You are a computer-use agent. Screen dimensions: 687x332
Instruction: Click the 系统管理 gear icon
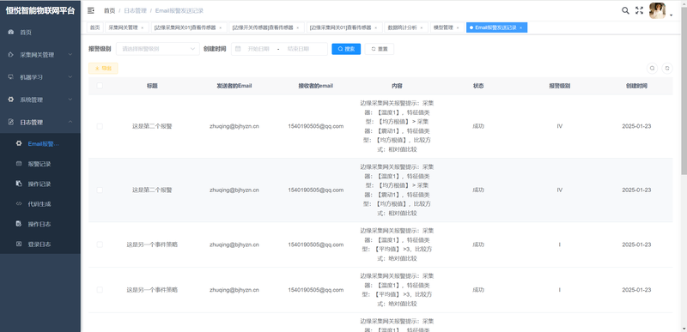11,100
